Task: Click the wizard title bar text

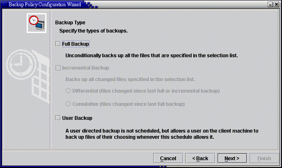Action: point(45,4)
